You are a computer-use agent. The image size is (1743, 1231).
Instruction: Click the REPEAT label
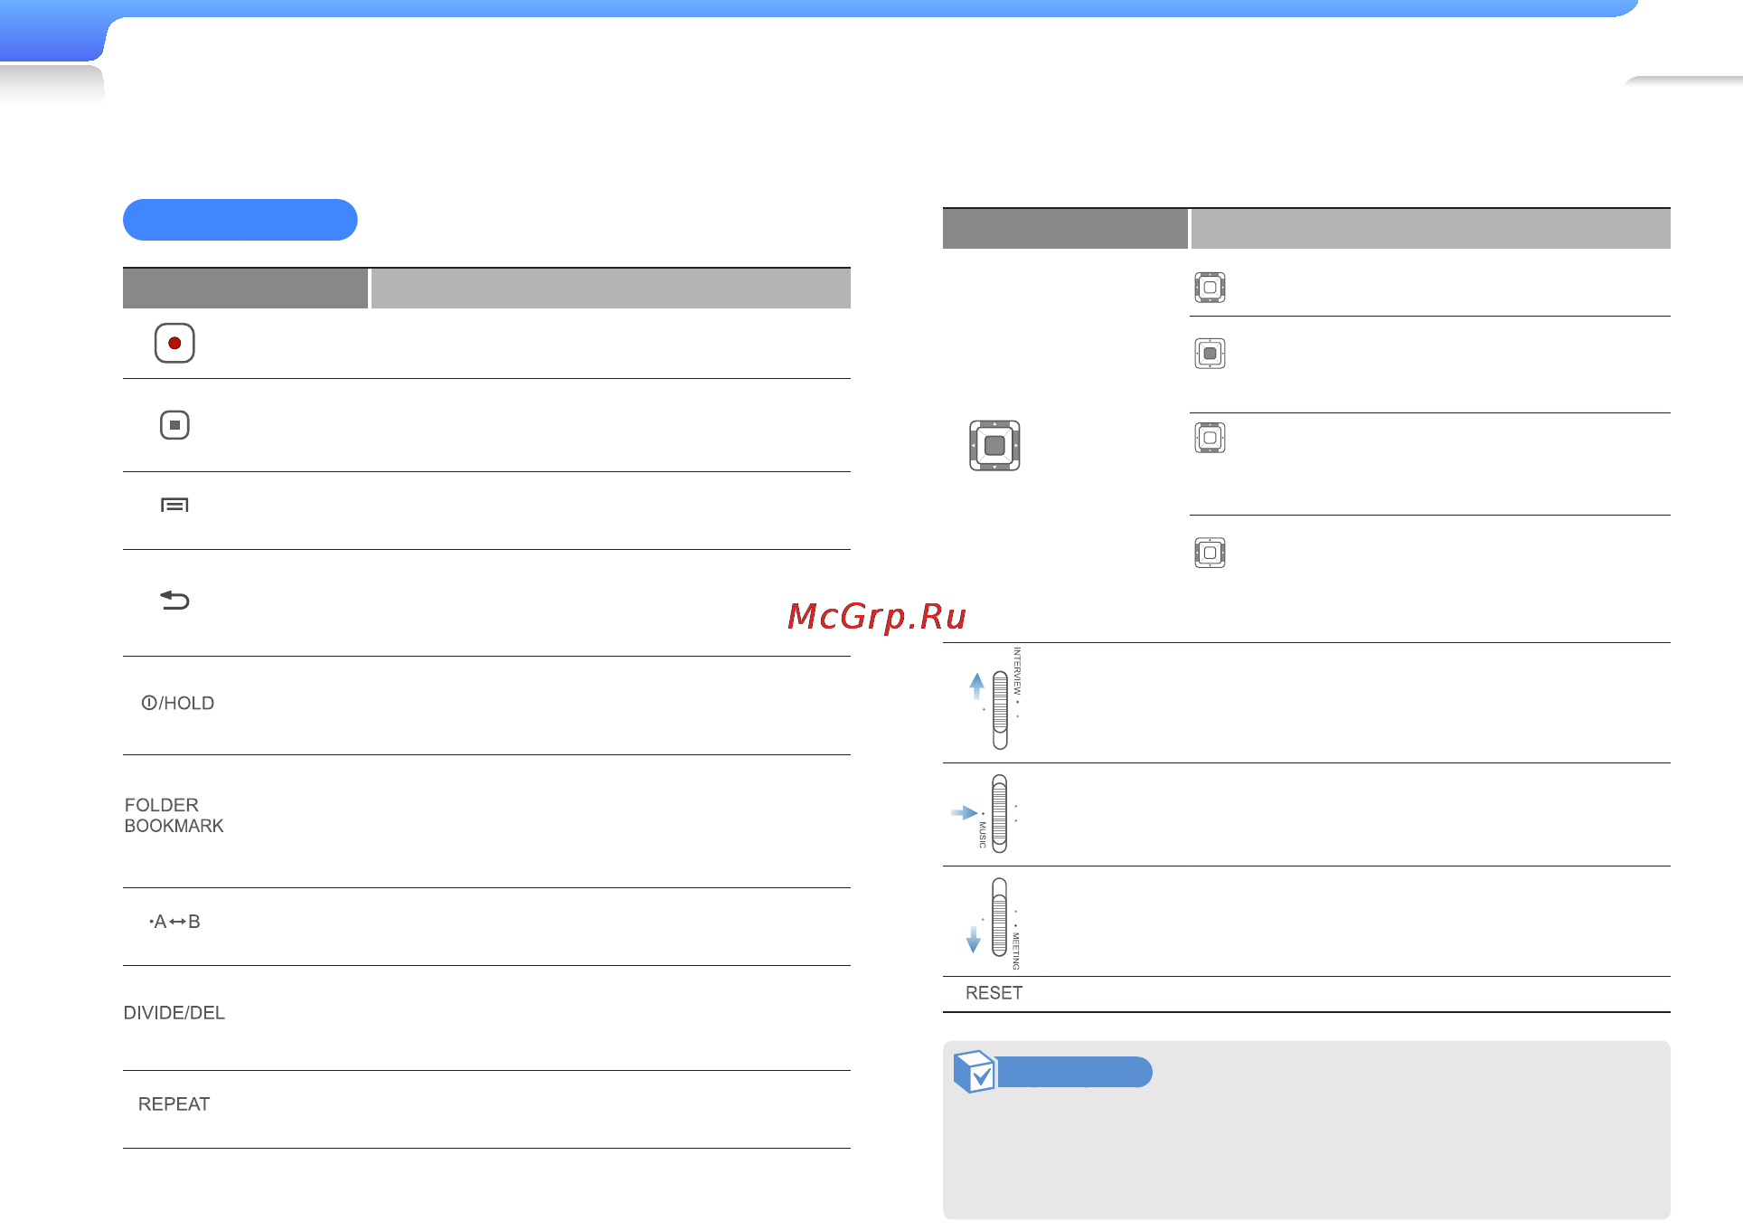[174, 1104]
